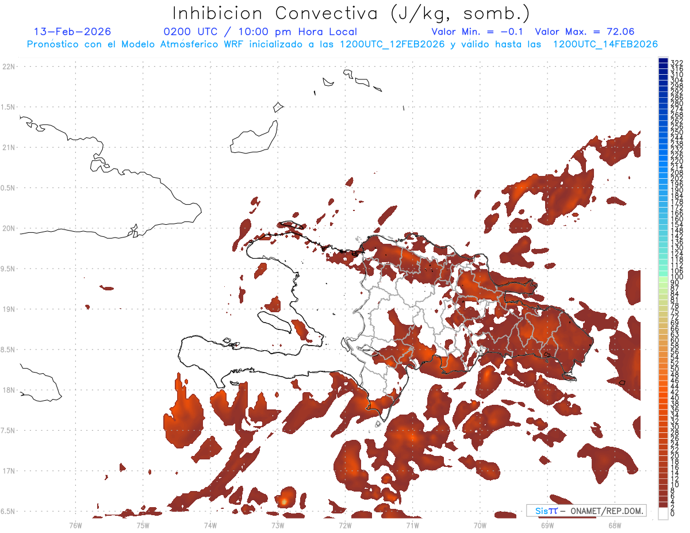Click the "22N" latitude label
The height and width of the screenshot is (533, 690).
(x=9, y=66)
